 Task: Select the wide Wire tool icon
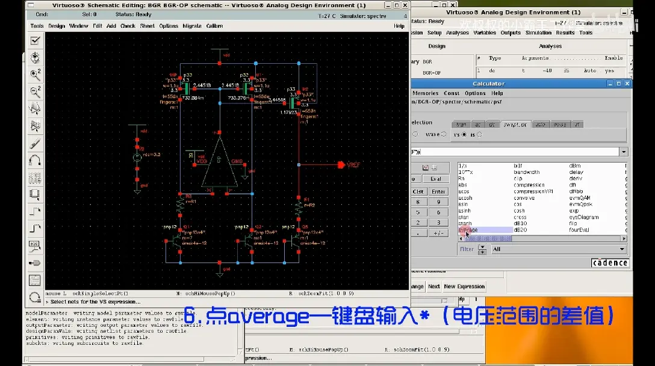point(35,229)
